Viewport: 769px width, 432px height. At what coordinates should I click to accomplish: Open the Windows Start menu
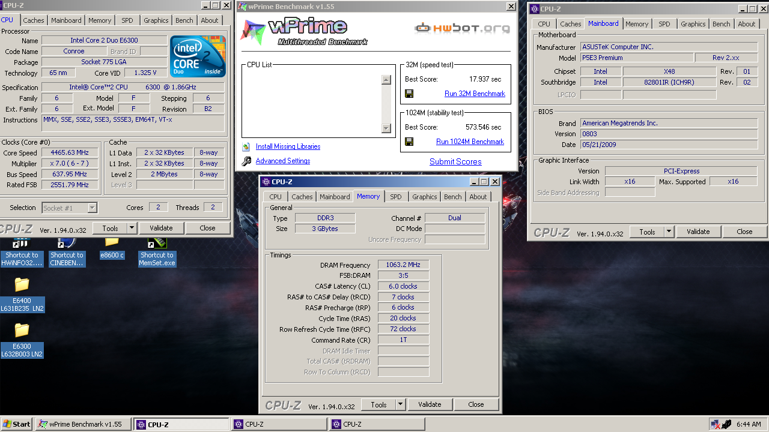click(17, 424)
